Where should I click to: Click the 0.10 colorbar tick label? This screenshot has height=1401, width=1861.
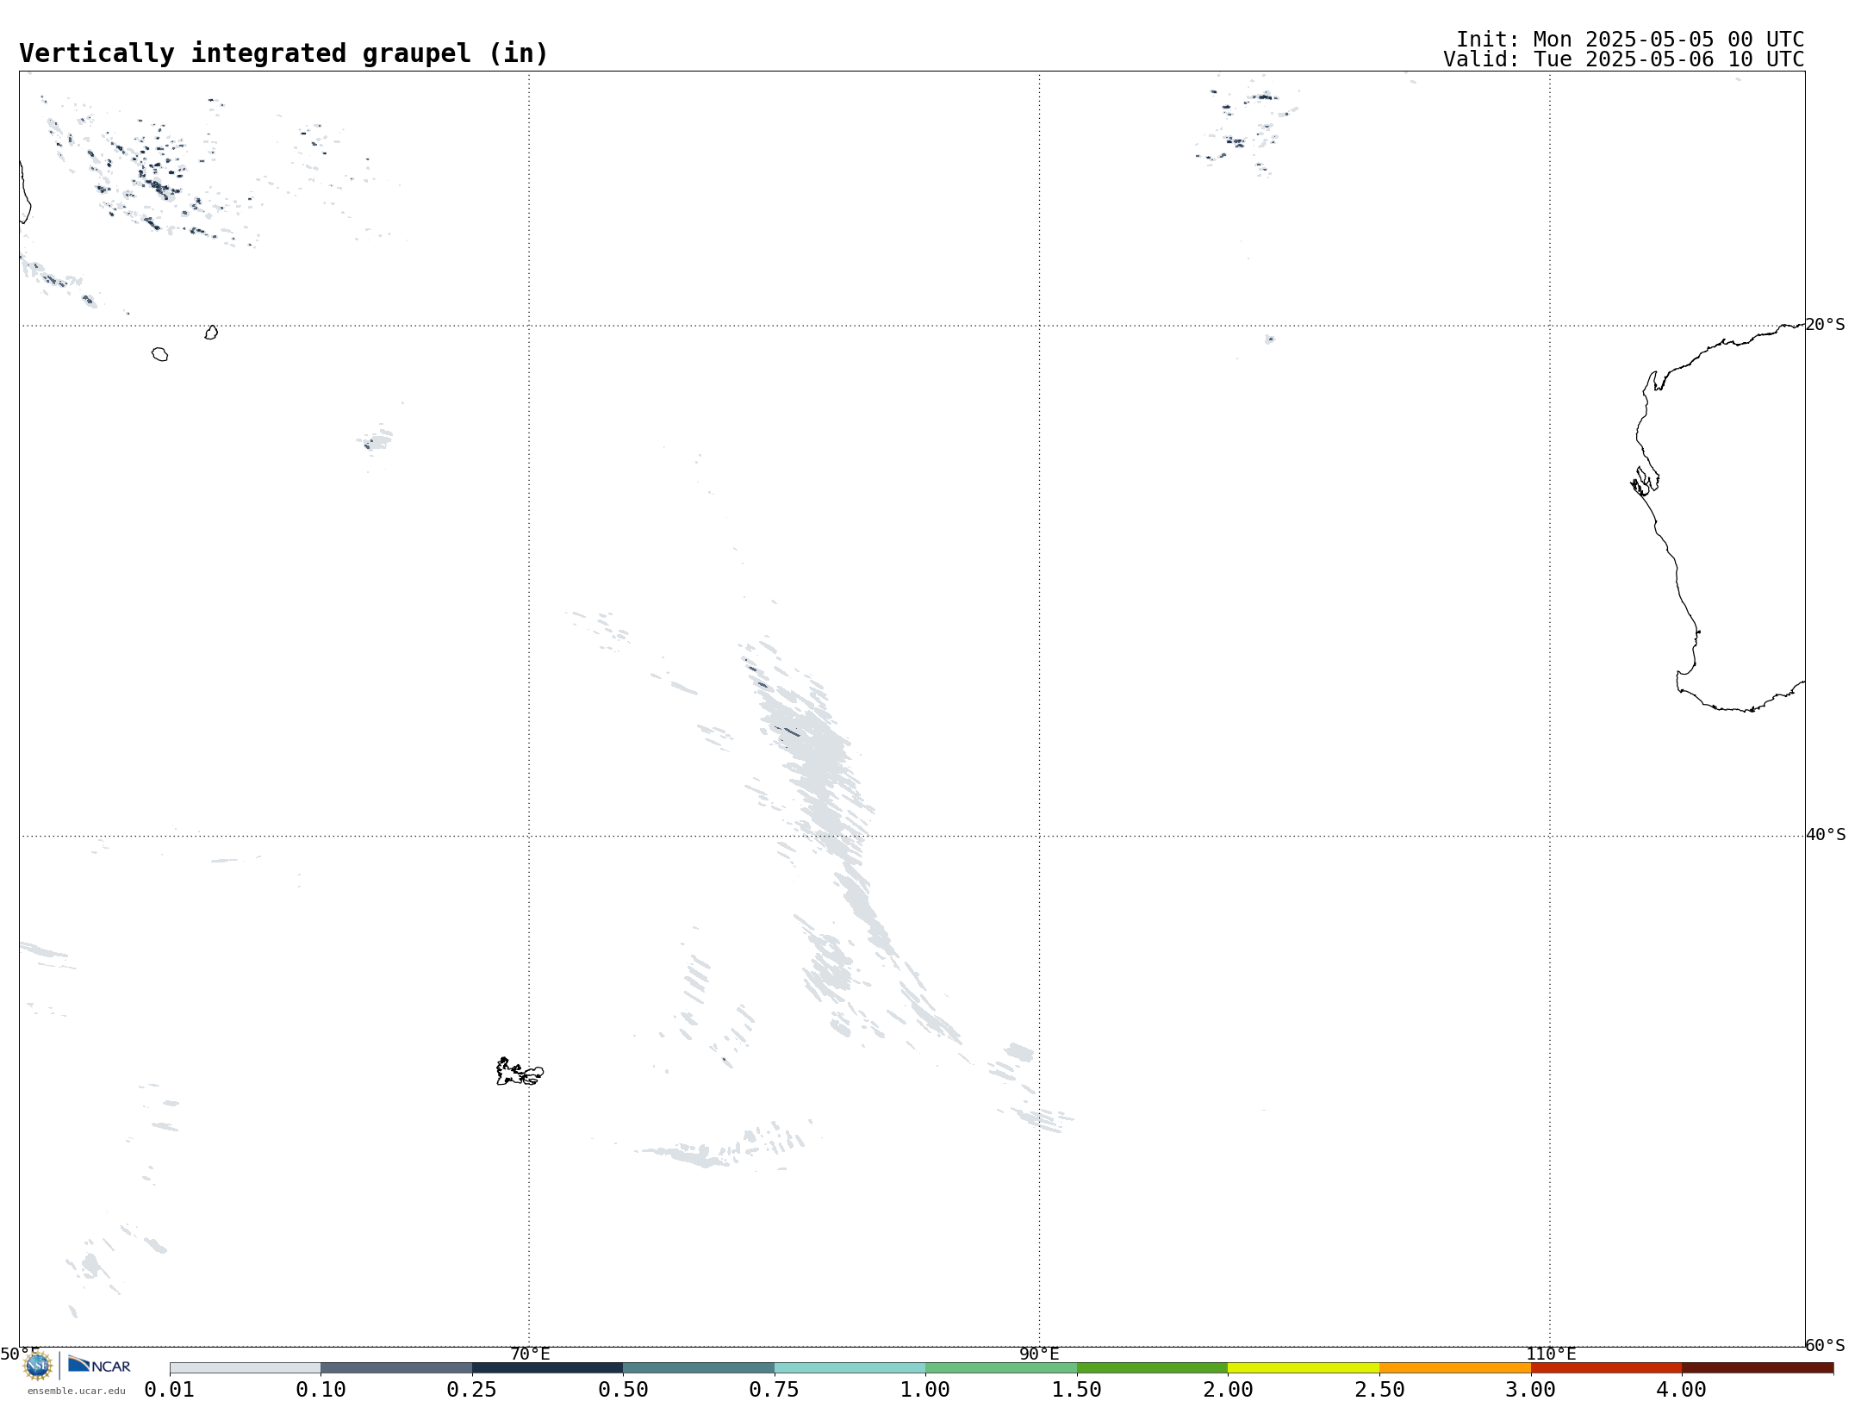tap(321, 1390)
